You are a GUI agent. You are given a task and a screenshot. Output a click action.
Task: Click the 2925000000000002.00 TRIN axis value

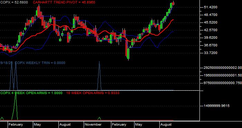(223, 67)
